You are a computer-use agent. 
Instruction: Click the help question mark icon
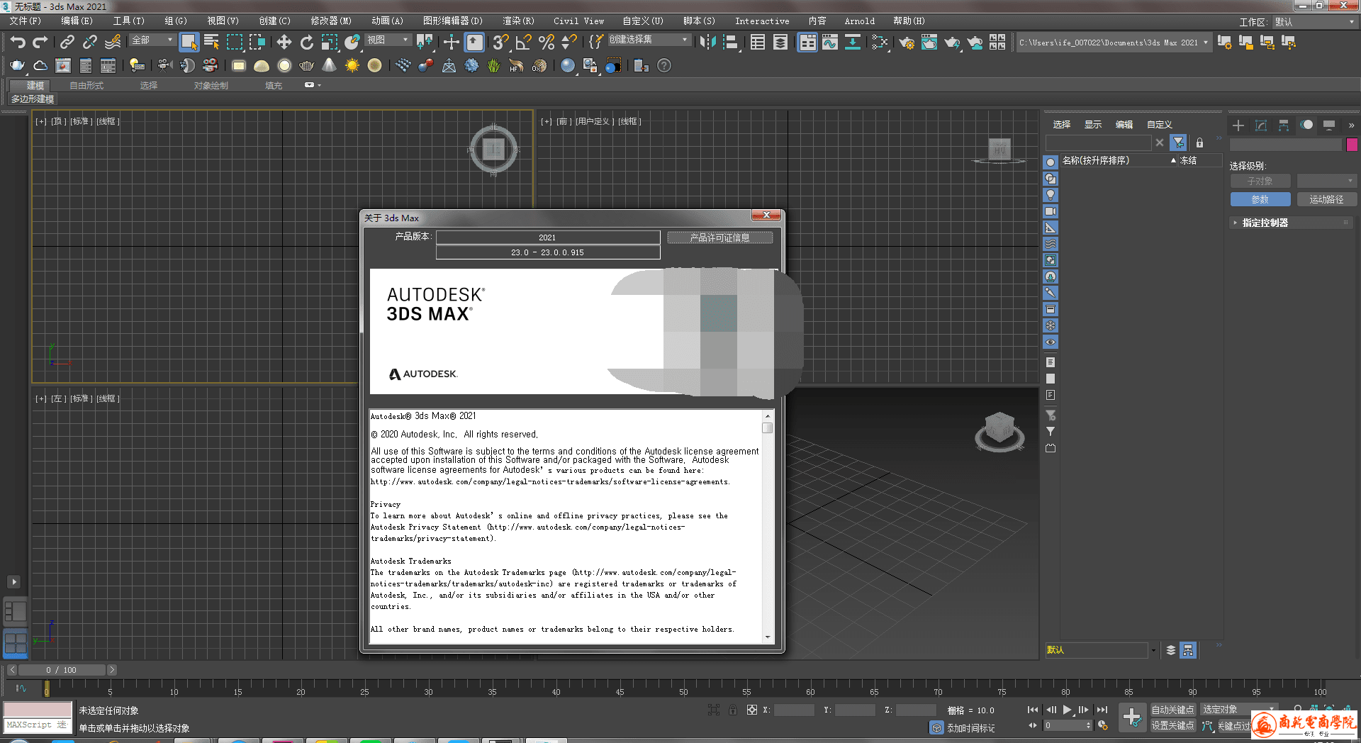coord(664,66)
